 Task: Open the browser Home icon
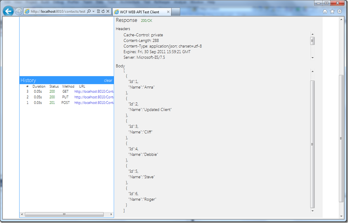click(325, 11)
